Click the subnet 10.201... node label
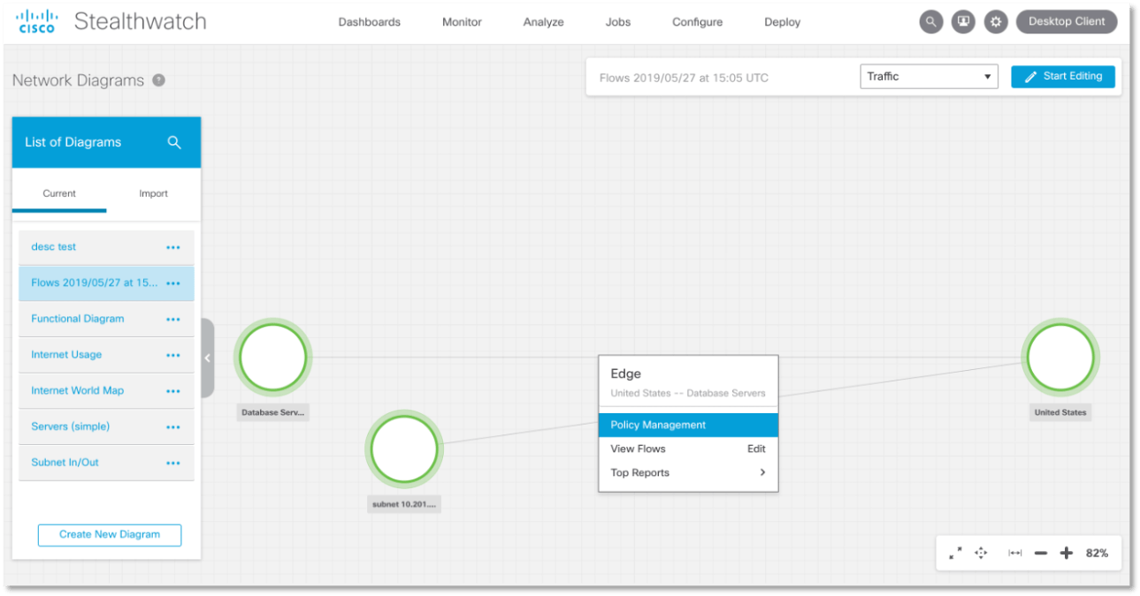The image size is (1140, 596). pos(405,504)
